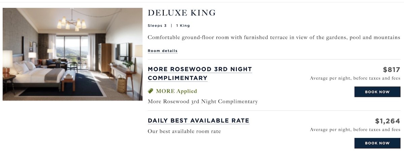This screenshot has height=152, width=404.
Task: Select the Deluxe King room heading
Action: click(x=182, y=13)
